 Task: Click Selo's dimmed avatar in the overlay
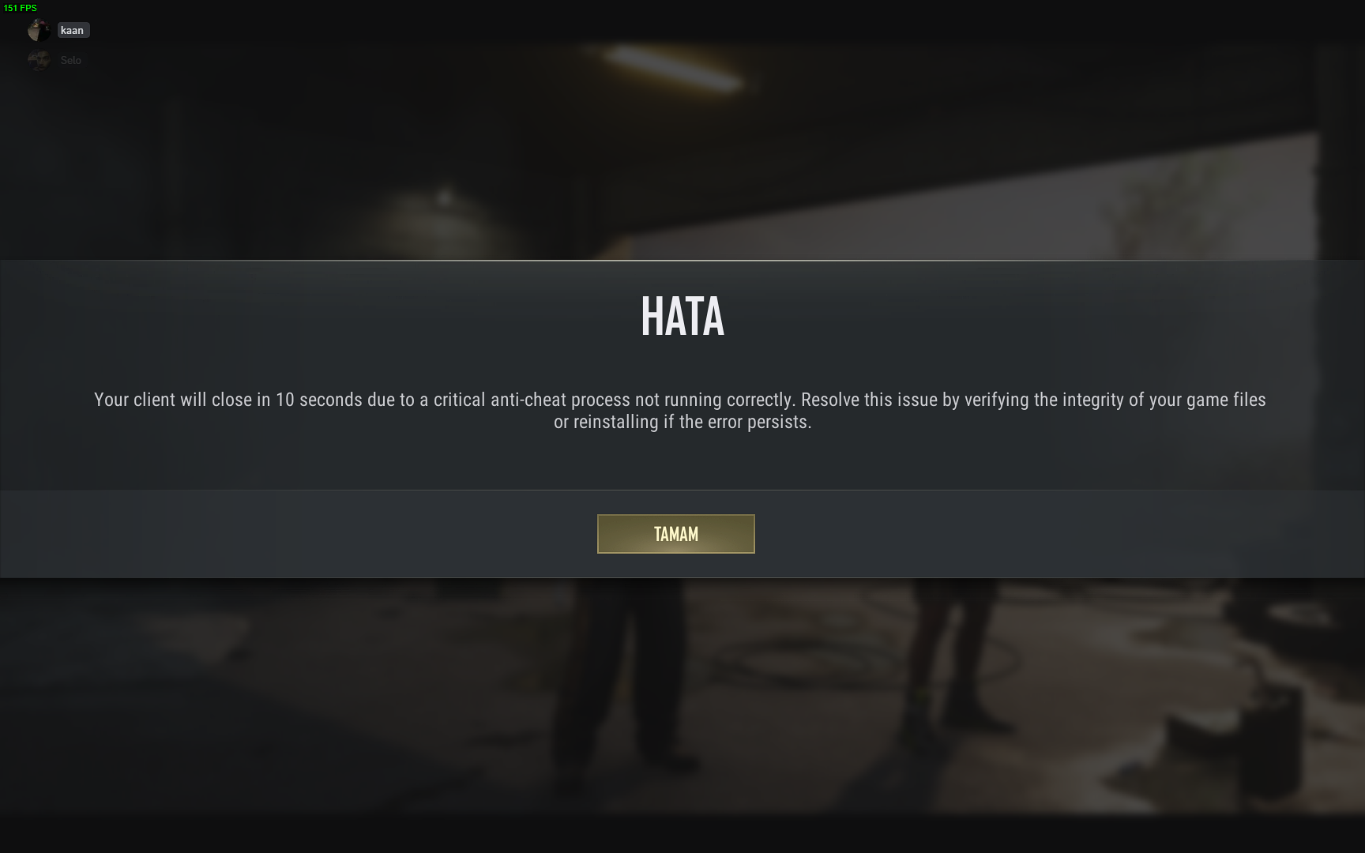point(39,60)
